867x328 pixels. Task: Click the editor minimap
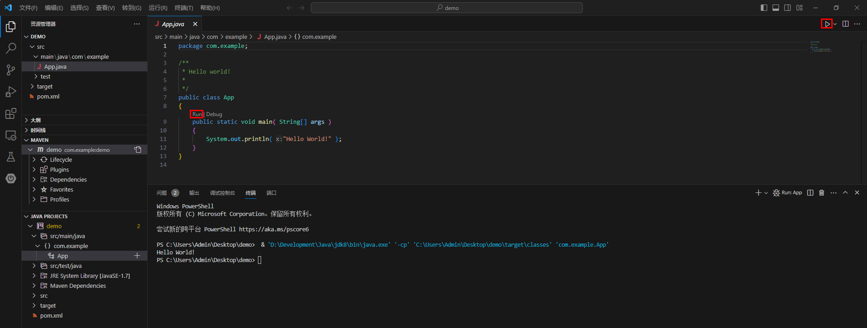point(820,47)
